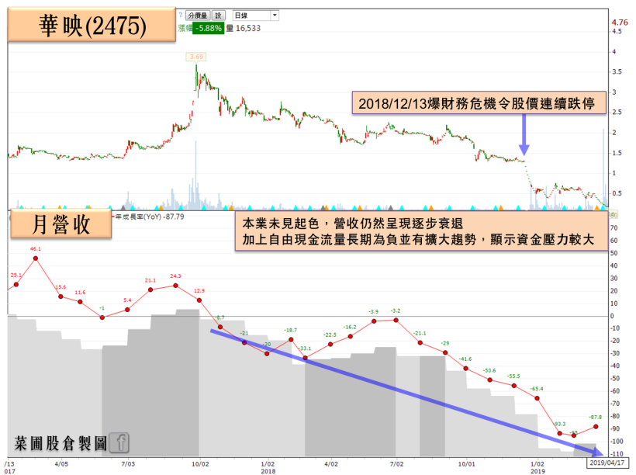Screen dimensions: 636x475
Task: Click the -93.3 revenue data point
Action: (x=559, y=433)
